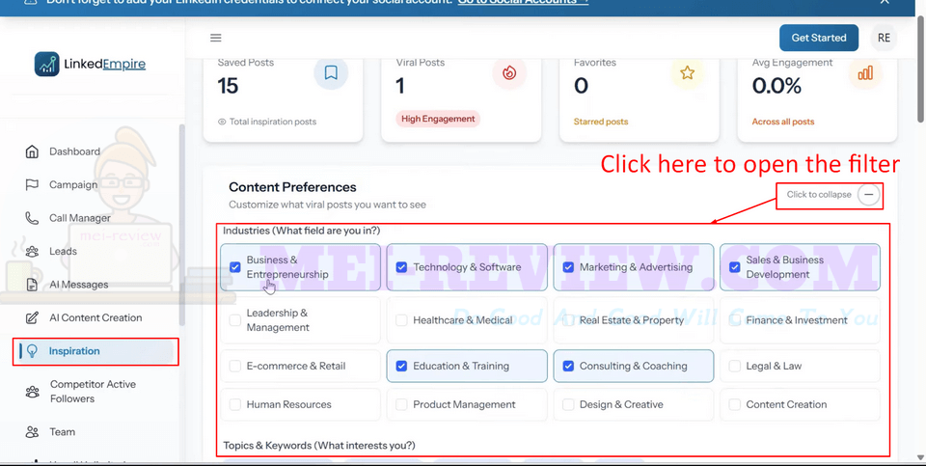Click the Campaign flag icon
The height and width of the screenshot is (466, 926).
pos(32,185)
